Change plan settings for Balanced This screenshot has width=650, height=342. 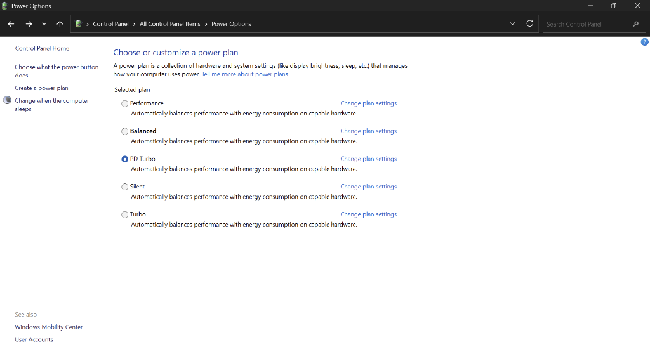(x=369, y=131)
